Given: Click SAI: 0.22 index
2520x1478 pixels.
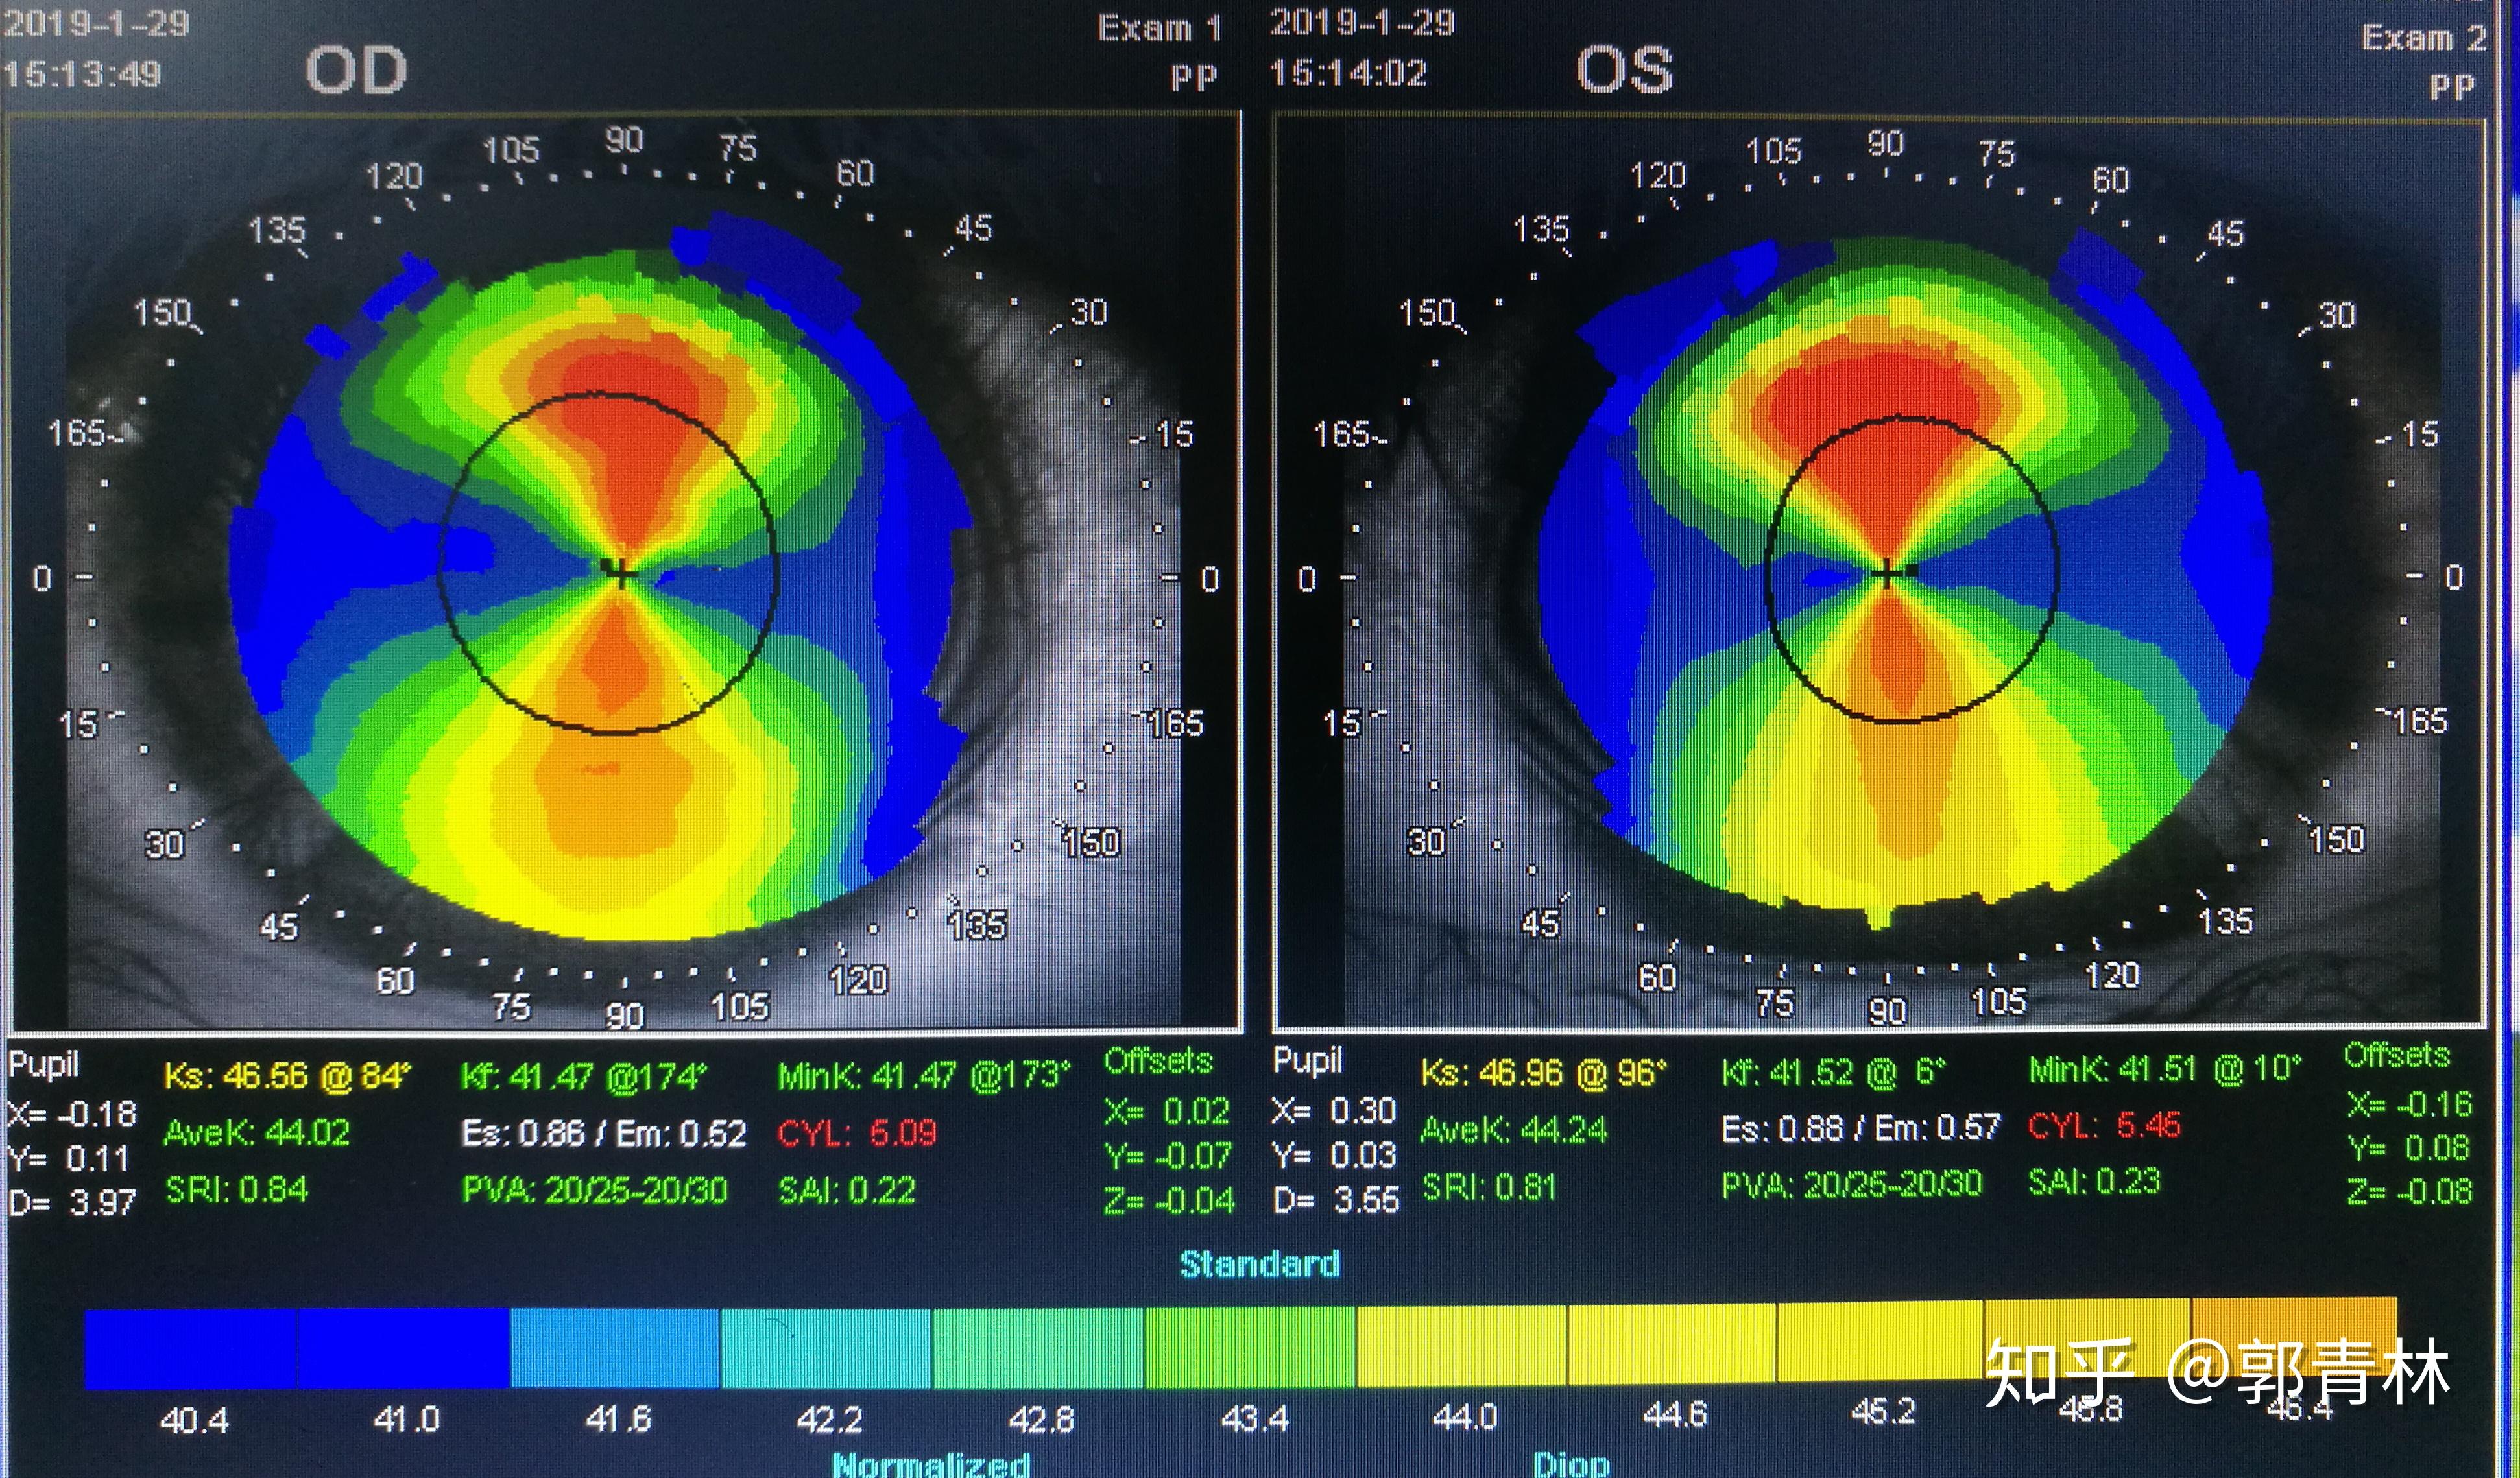Looking at the screenshot, I should [847, 1190].
